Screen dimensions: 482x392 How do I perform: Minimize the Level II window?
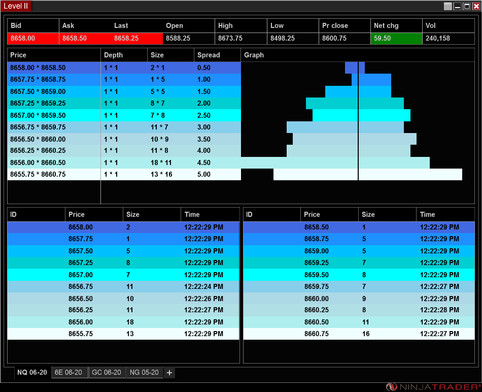[458, 6]
